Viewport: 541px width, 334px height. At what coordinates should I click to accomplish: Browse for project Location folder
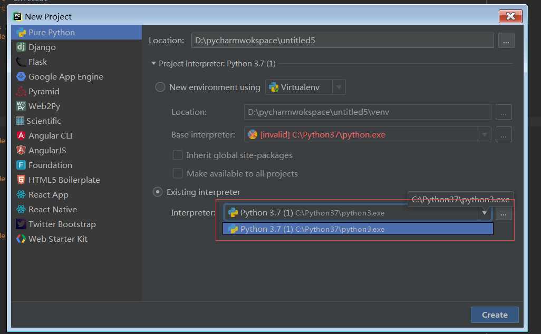(x=506, y=41)
